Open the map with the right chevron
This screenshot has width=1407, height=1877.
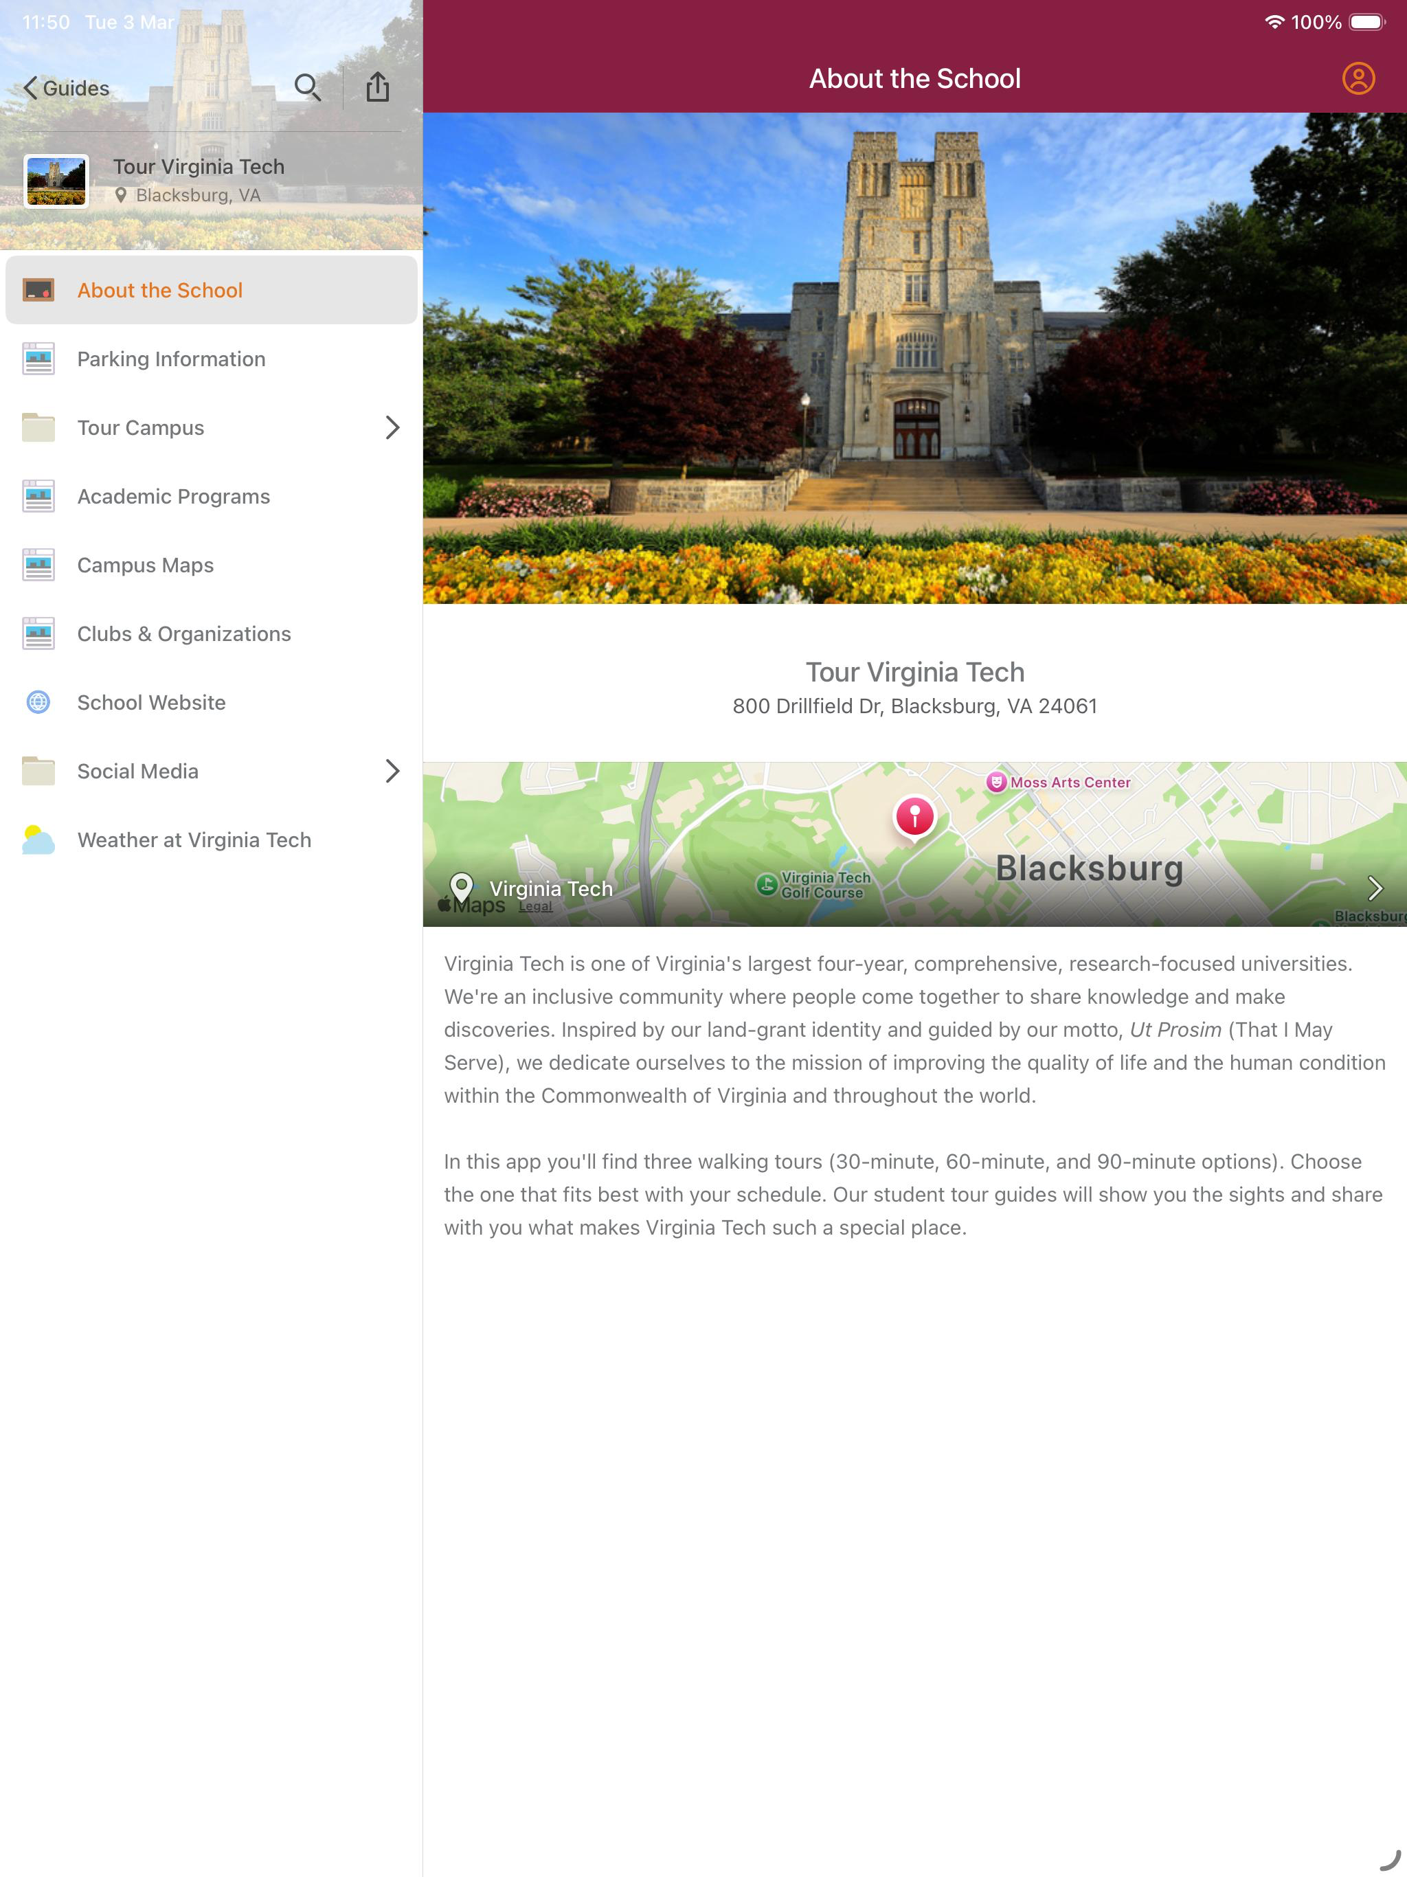point(1375,888)
